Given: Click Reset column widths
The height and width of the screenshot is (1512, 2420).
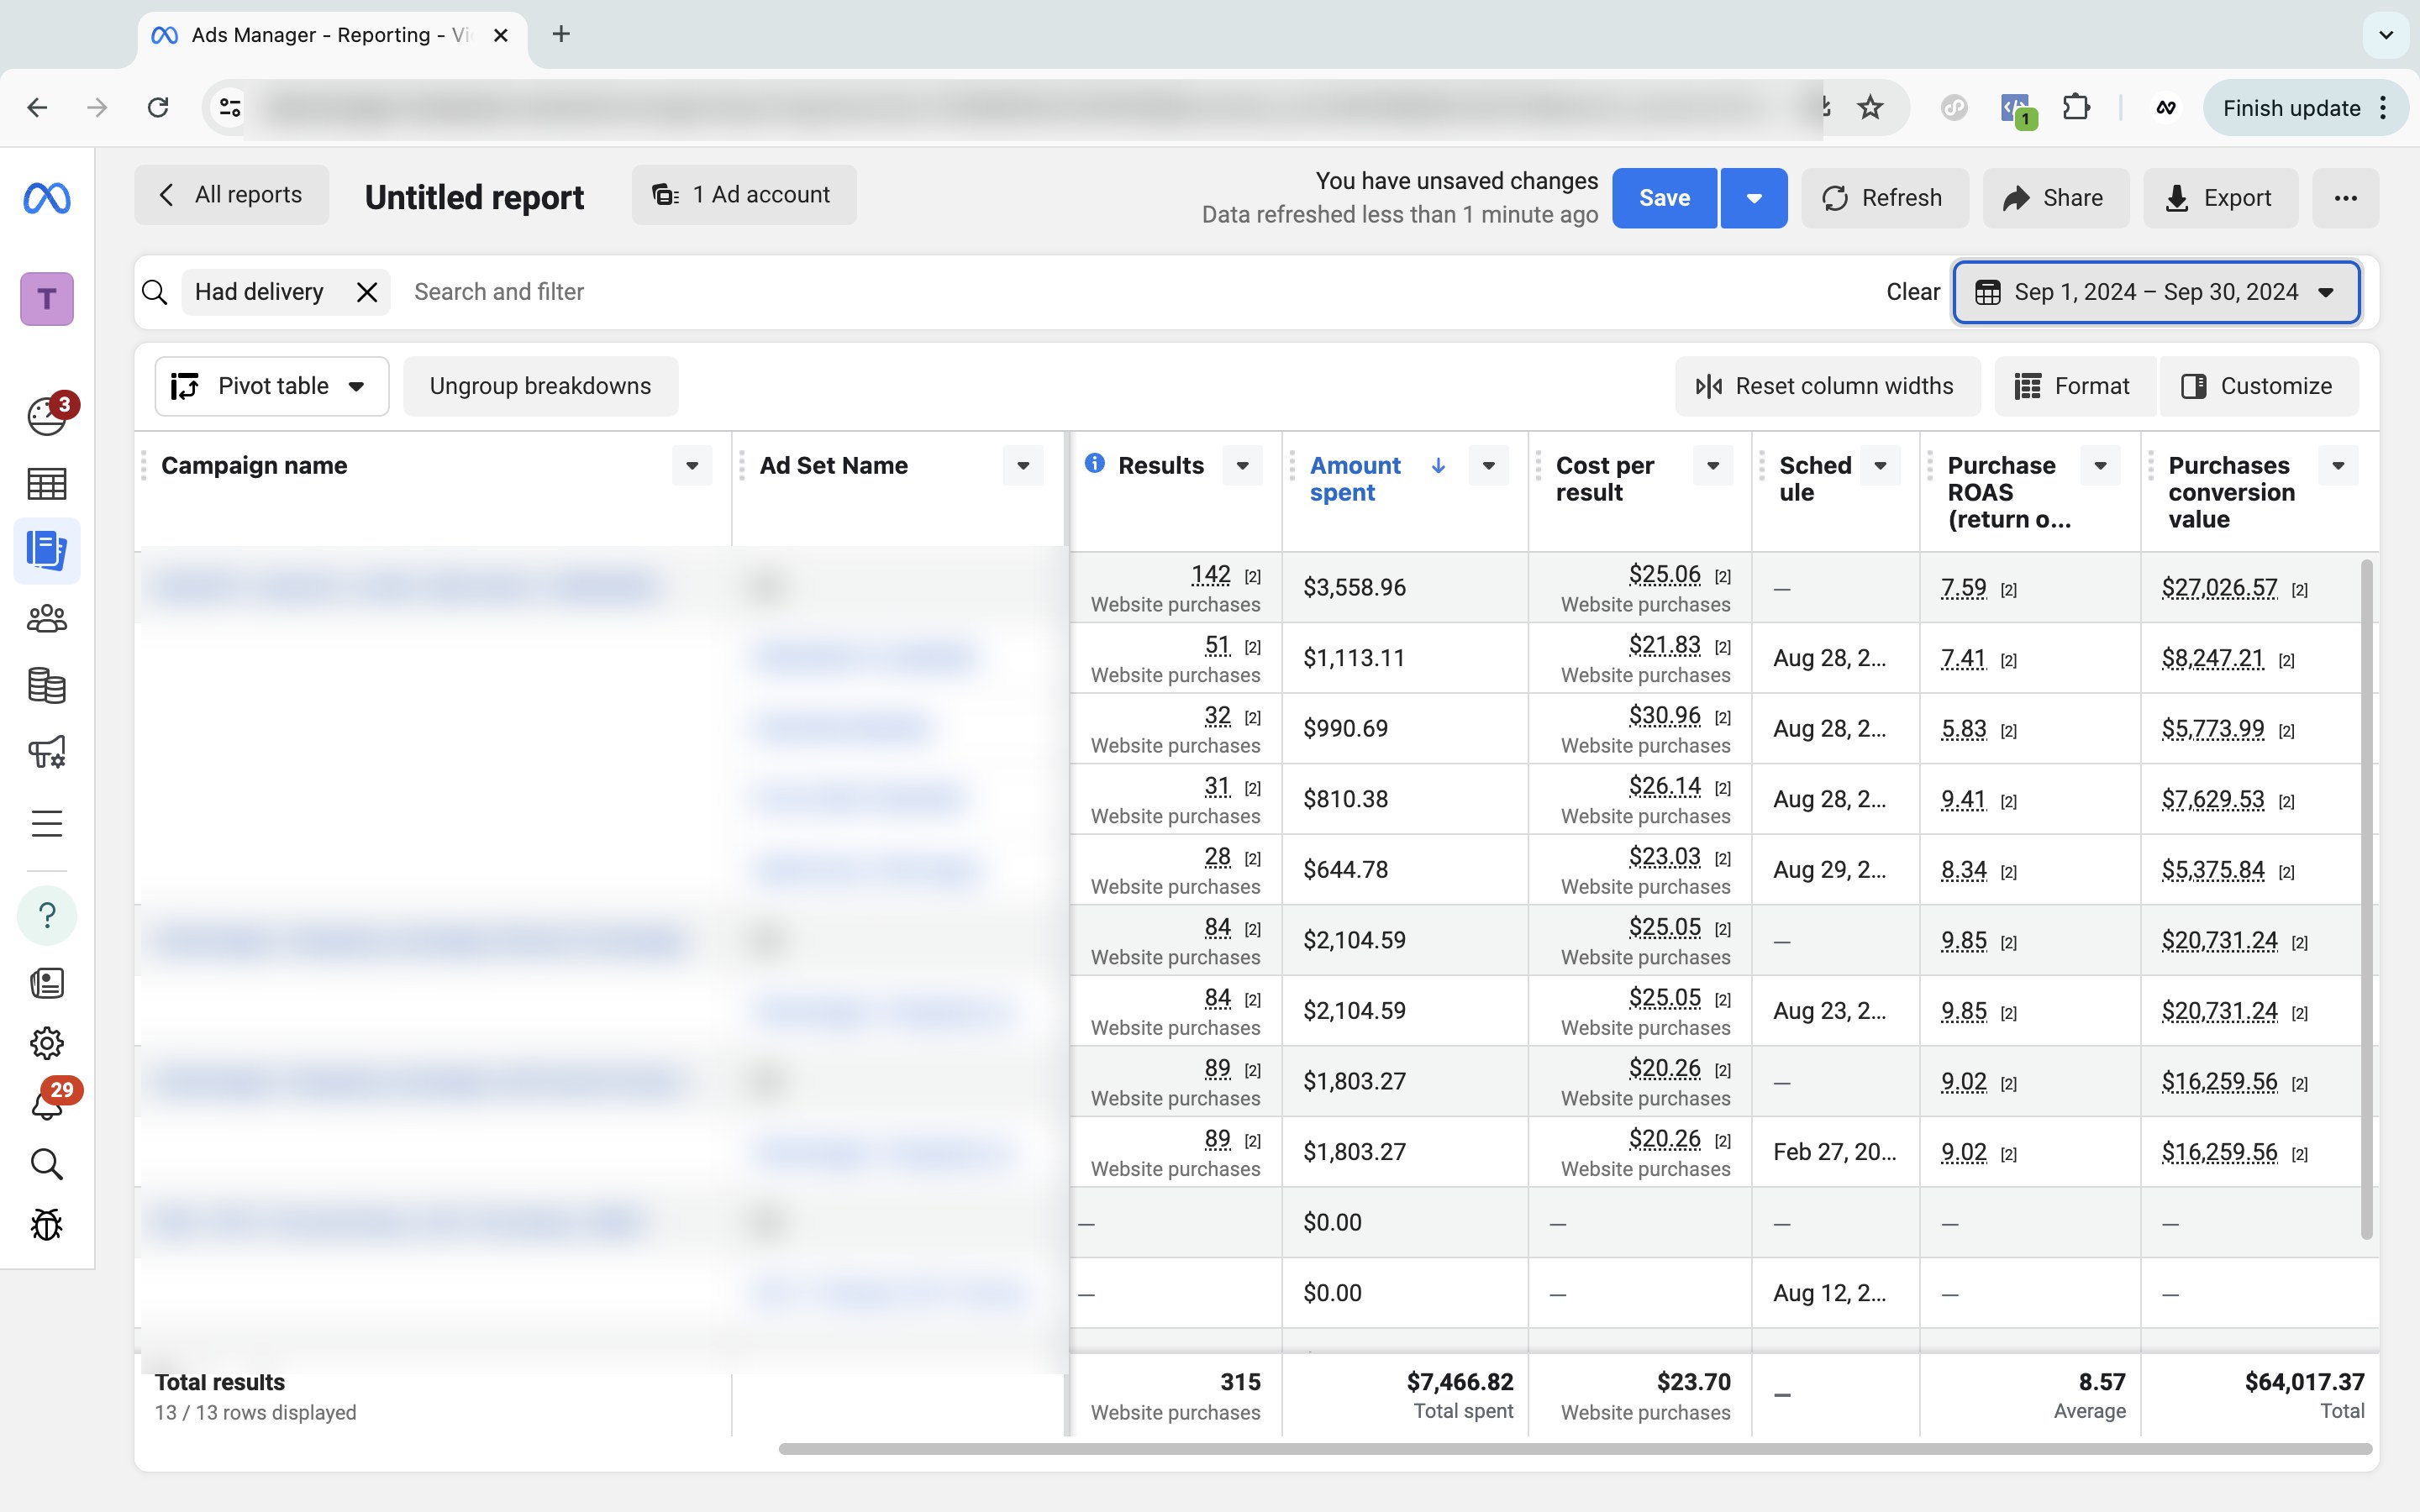Looking at the screenshot, I should tap(1827, 386).
